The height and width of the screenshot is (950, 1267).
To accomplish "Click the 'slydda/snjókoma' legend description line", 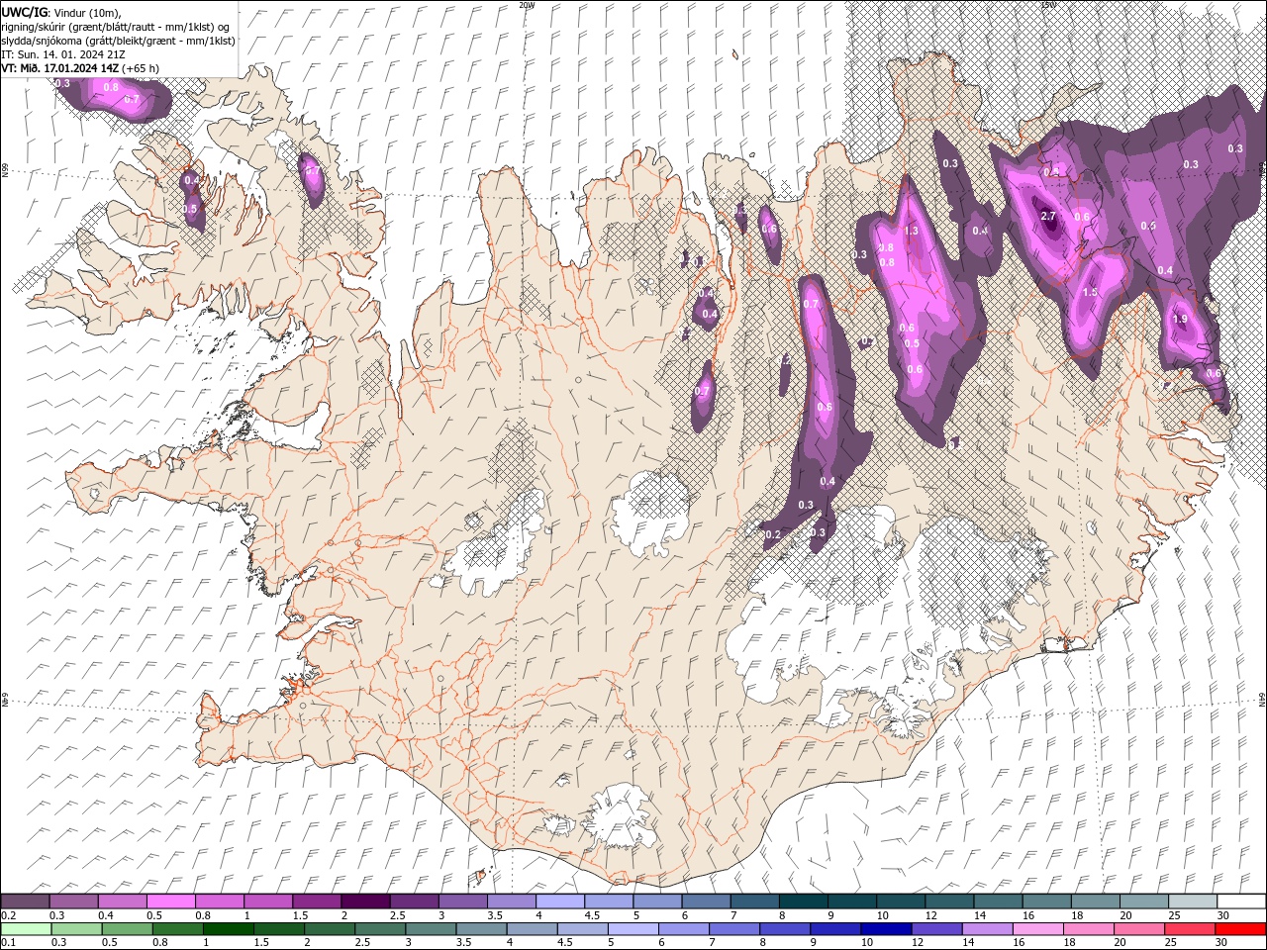I will pos(118,41).
